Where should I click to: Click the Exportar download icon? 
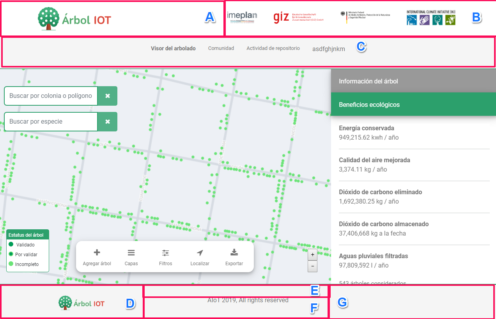point(234,252)
